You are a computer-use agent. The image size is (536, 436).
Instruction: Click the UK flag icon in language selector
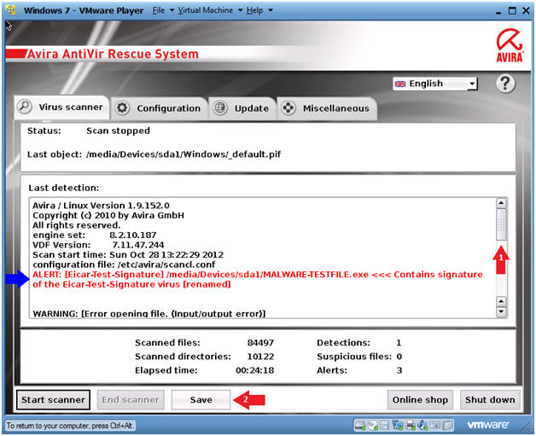399,84
